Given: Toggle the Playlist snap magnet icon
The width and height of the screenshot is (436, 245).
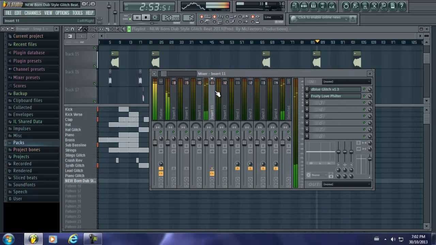Looking at the screenshot, I should pos(73,29).
